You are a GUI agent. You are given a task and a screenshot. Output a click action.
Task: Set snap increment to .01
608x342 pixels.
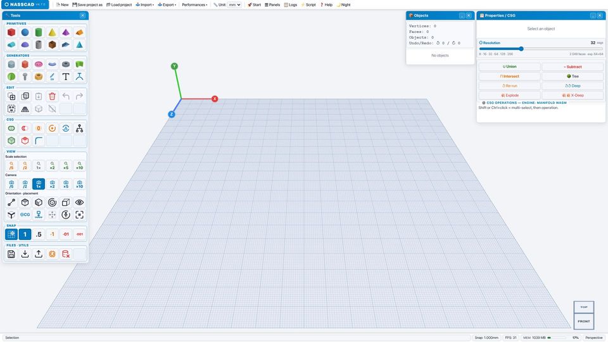65,234
